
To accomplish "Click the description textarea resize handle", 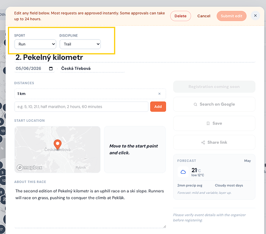I will 165,227.
